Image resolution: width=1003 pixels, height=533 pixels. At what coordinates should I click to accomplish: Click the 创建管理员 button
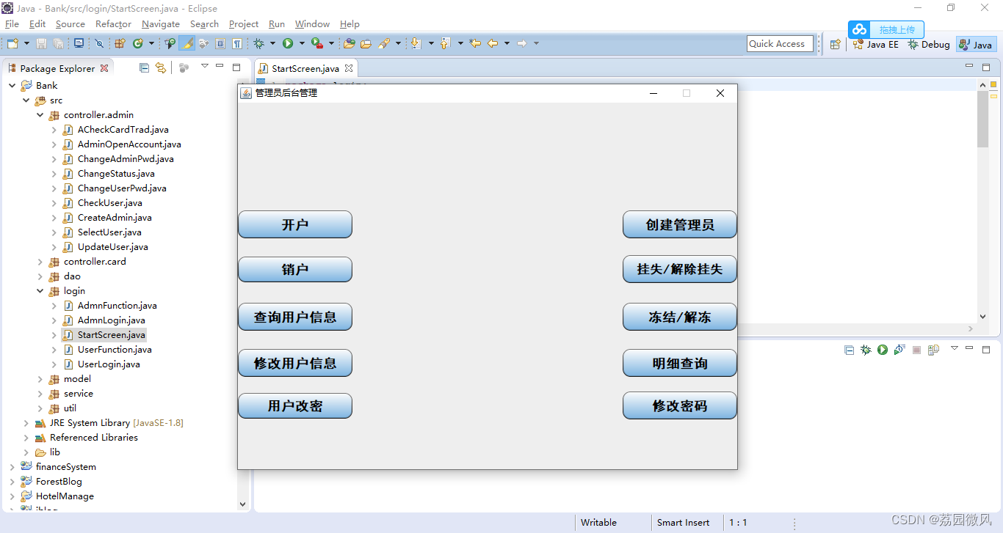(679, 224)
